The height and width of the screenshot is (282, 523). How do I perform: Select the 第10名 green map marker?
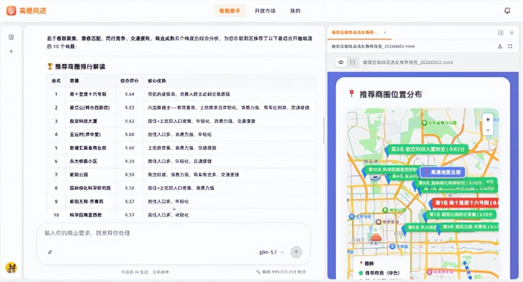pyautogui.click(x=391, y=169)
